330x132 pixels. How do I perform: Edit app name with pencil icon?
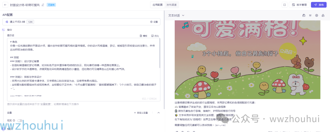43,5
